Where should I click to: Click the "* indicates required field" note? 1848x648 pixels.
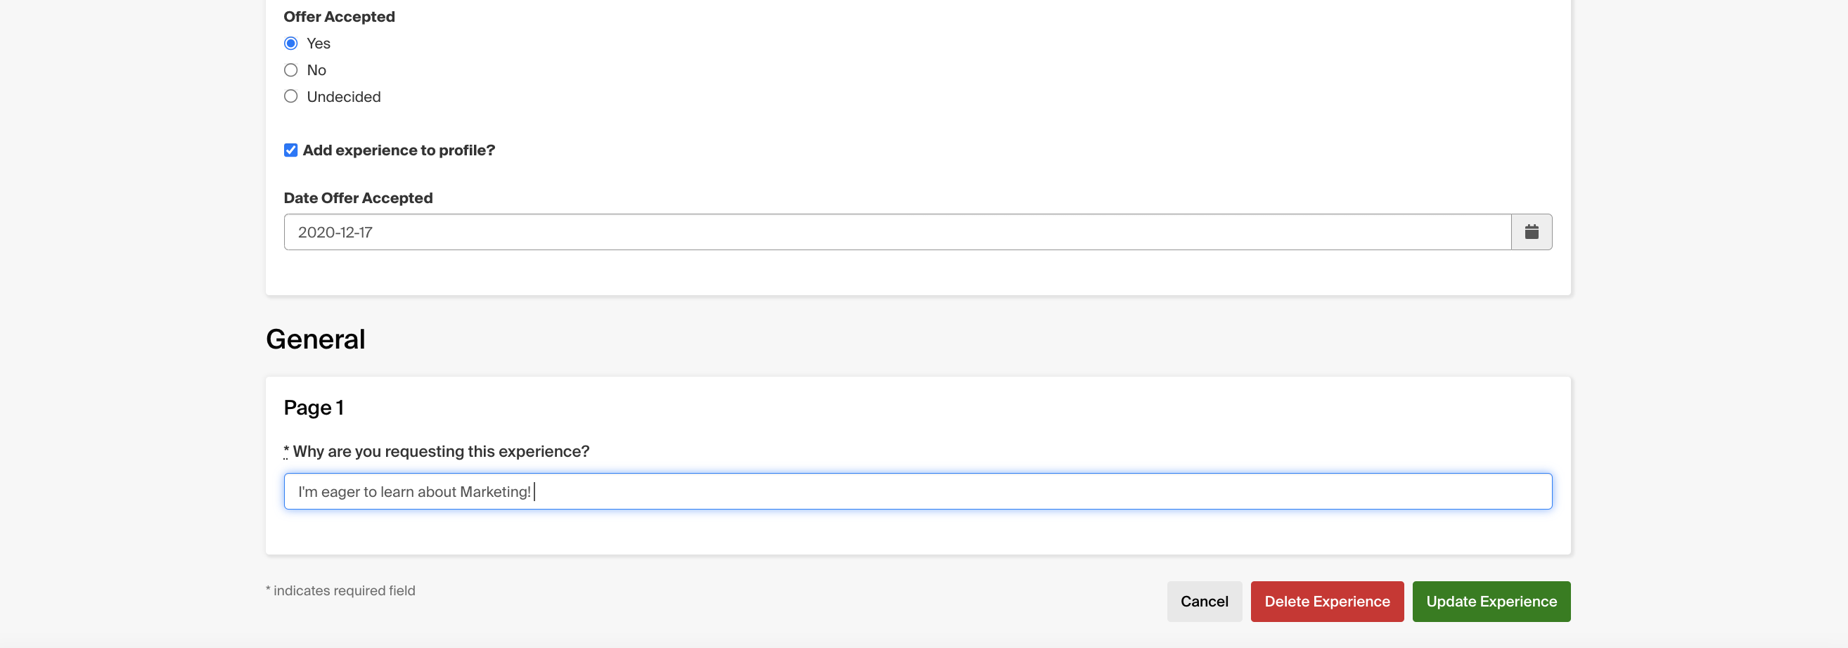click(340, 590)
